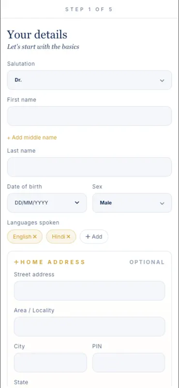Click the Area / Locality field
The width and height of the screenshot is (179, 388).
pyautogui.click(x=89, y=326)
